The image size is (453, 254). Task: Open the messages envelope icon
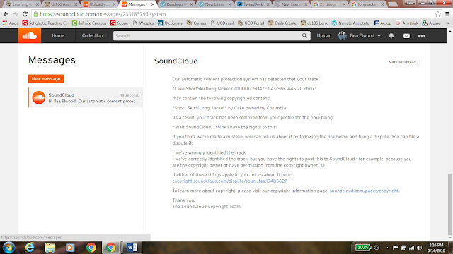(x=406, y=36)
